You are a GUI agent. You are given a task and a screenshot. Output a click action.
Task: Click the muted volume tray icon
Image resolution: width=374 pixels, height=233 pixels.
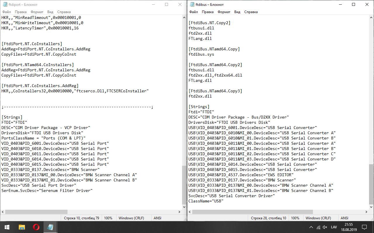pos(325,227)
